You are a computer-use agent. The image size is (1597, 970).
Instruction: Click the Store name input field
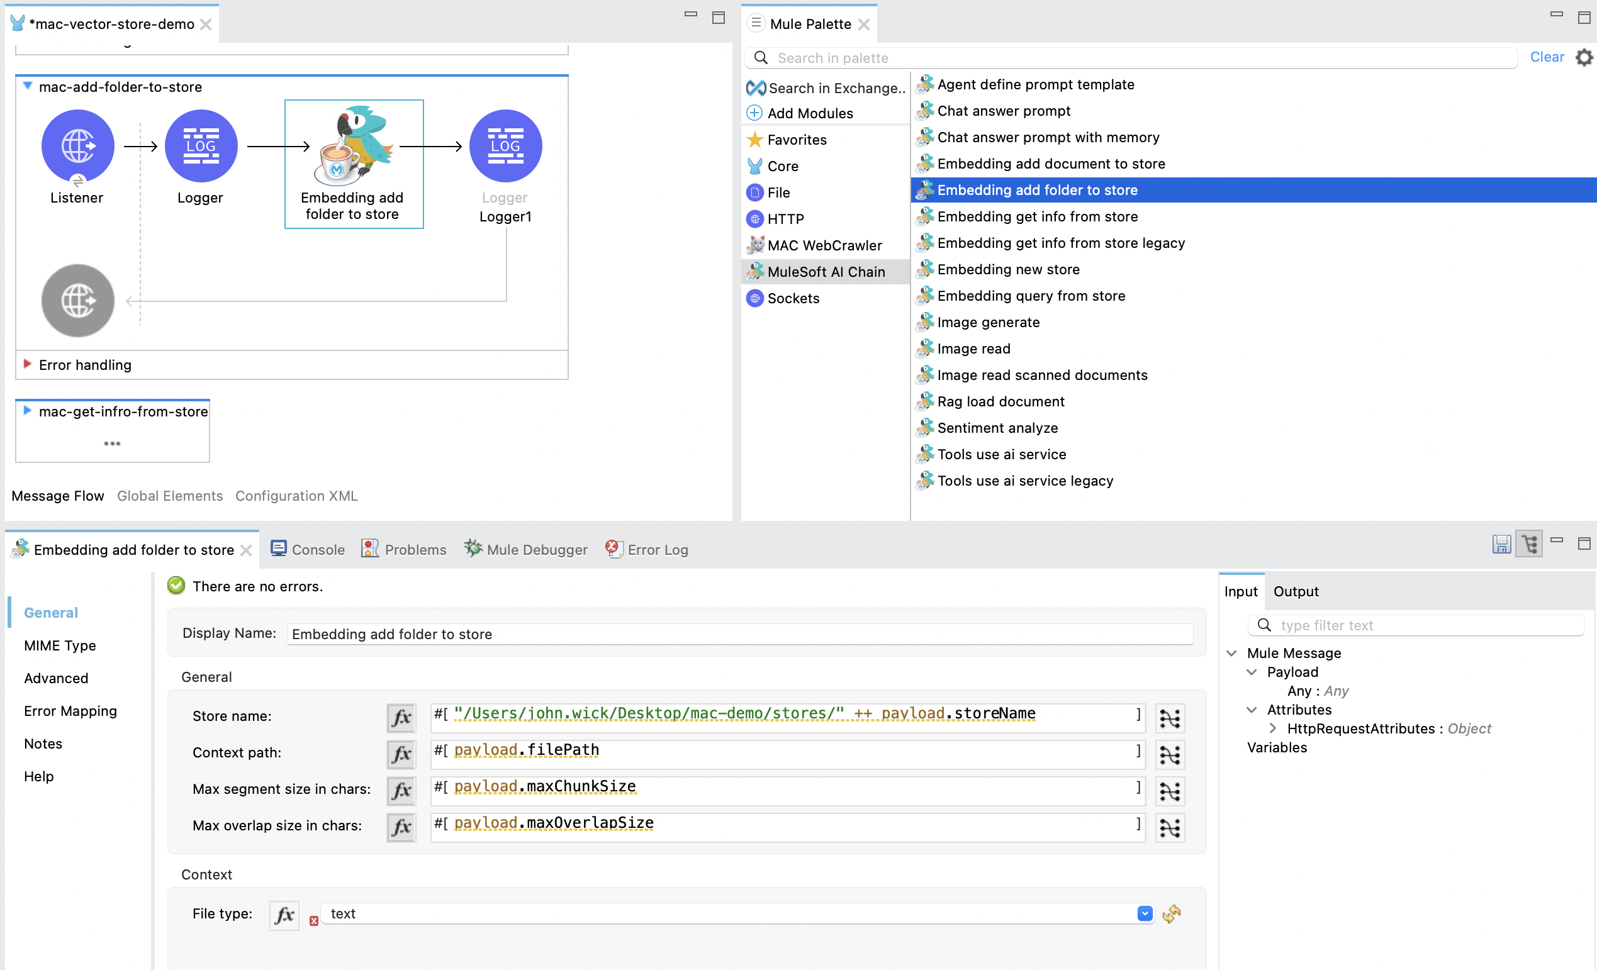coord(787,715)
